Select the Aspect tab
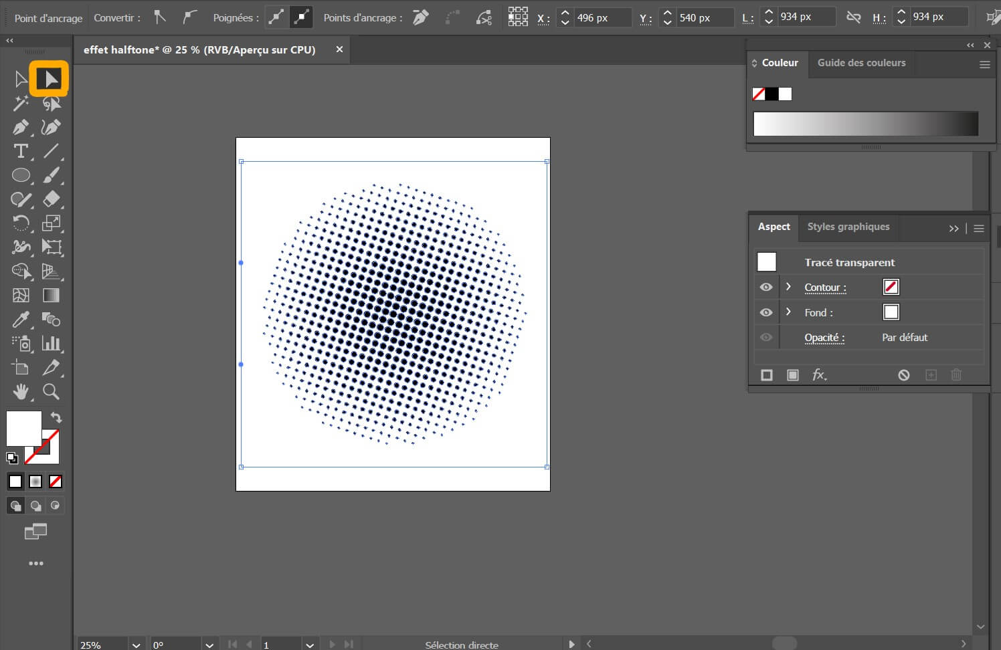Image resolution: width=1001 pixels, height=650 pixels. click(773, 227)
